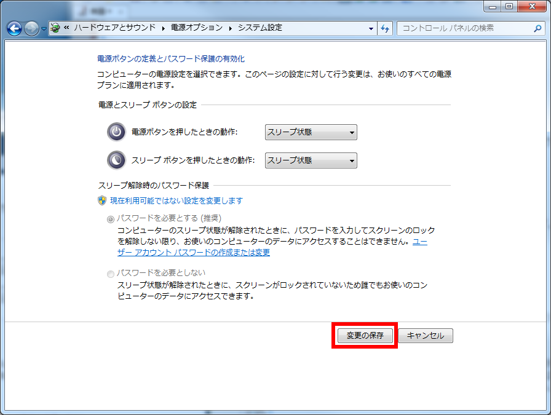Expand the address bar history dropdown arrow
The image size is (551, 415).
tap(371, 28)
